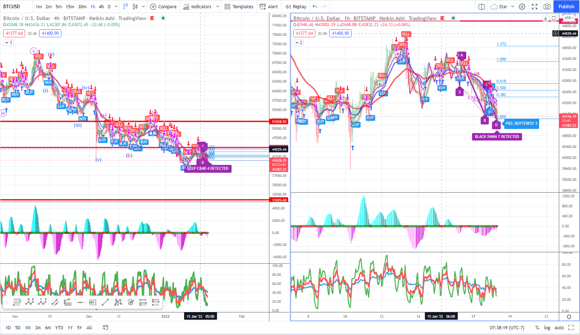580x335 pixels.
Task: Set date range to YTD
Action: [59, 327]
